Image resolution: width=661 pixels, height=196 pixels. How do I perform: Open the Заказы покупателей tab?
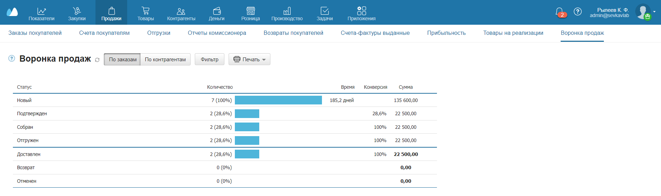35,33
